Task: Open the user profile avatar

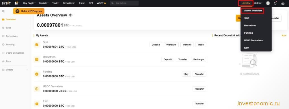Action: tap(268, 3)
